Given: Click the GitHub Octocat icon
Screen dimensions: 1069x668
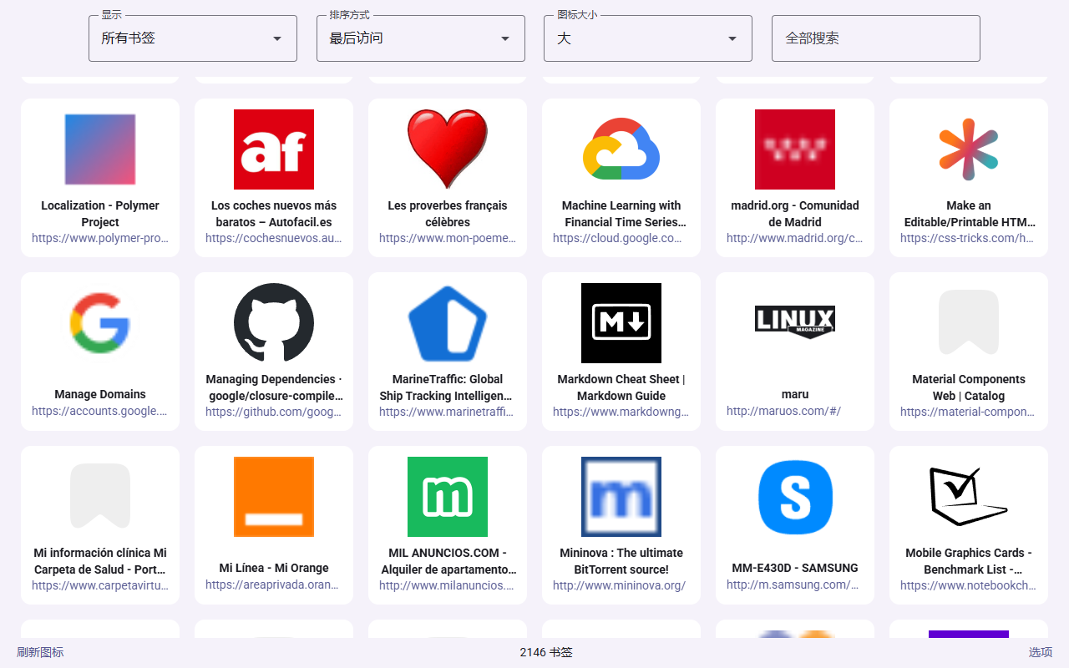Looking at the screenshot, I should [274, 323].
